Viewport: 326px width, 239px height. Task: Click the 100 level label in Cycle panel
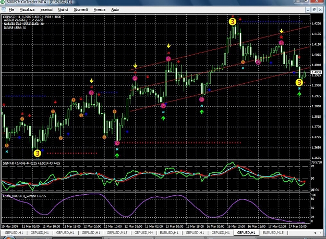click(x=313, y=195)
